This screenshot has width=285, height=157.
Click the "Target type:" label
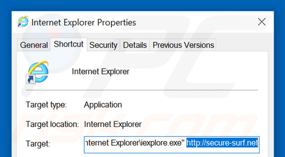pos(46,105)
